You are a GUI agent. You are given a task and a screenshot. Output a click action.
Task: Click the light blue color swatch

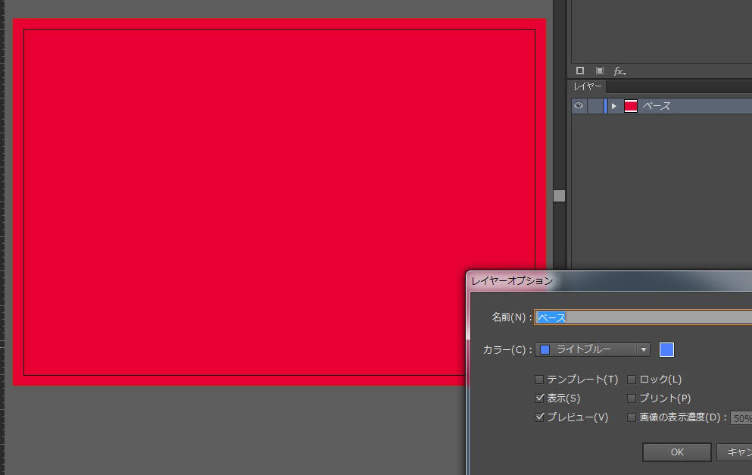pos(666,350)
